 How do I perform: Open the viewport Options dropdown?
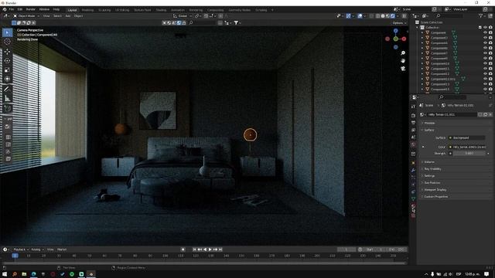399,22
